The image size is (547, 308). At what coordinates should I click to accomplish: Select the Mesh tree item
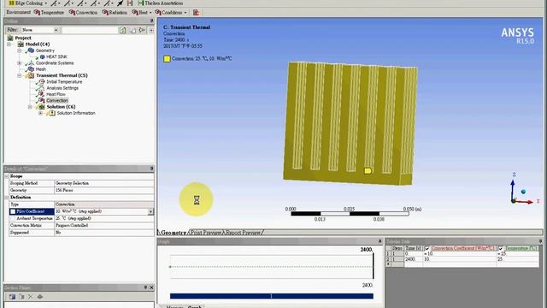point(41,69)
